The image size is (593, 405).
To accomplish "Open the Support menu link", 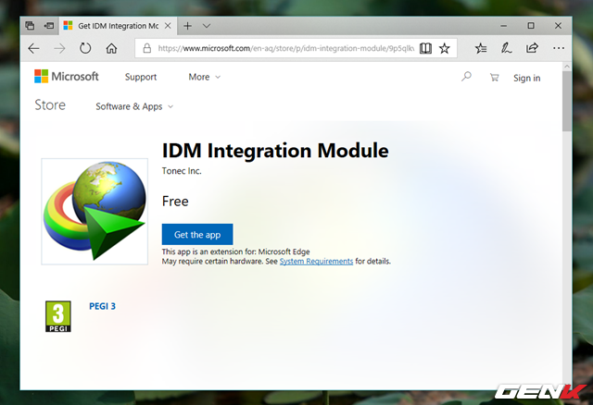I will coord(141,77).
